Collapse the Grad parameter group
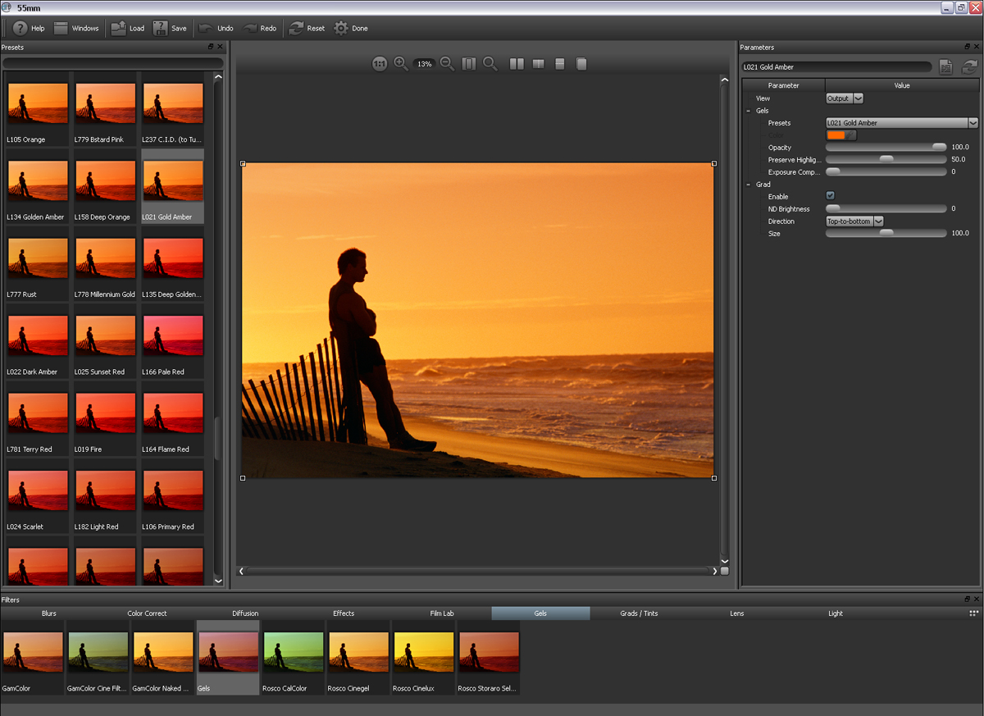The width and height of the screenshot is (984, 716). pyautogui.click(x=749, y=185)
